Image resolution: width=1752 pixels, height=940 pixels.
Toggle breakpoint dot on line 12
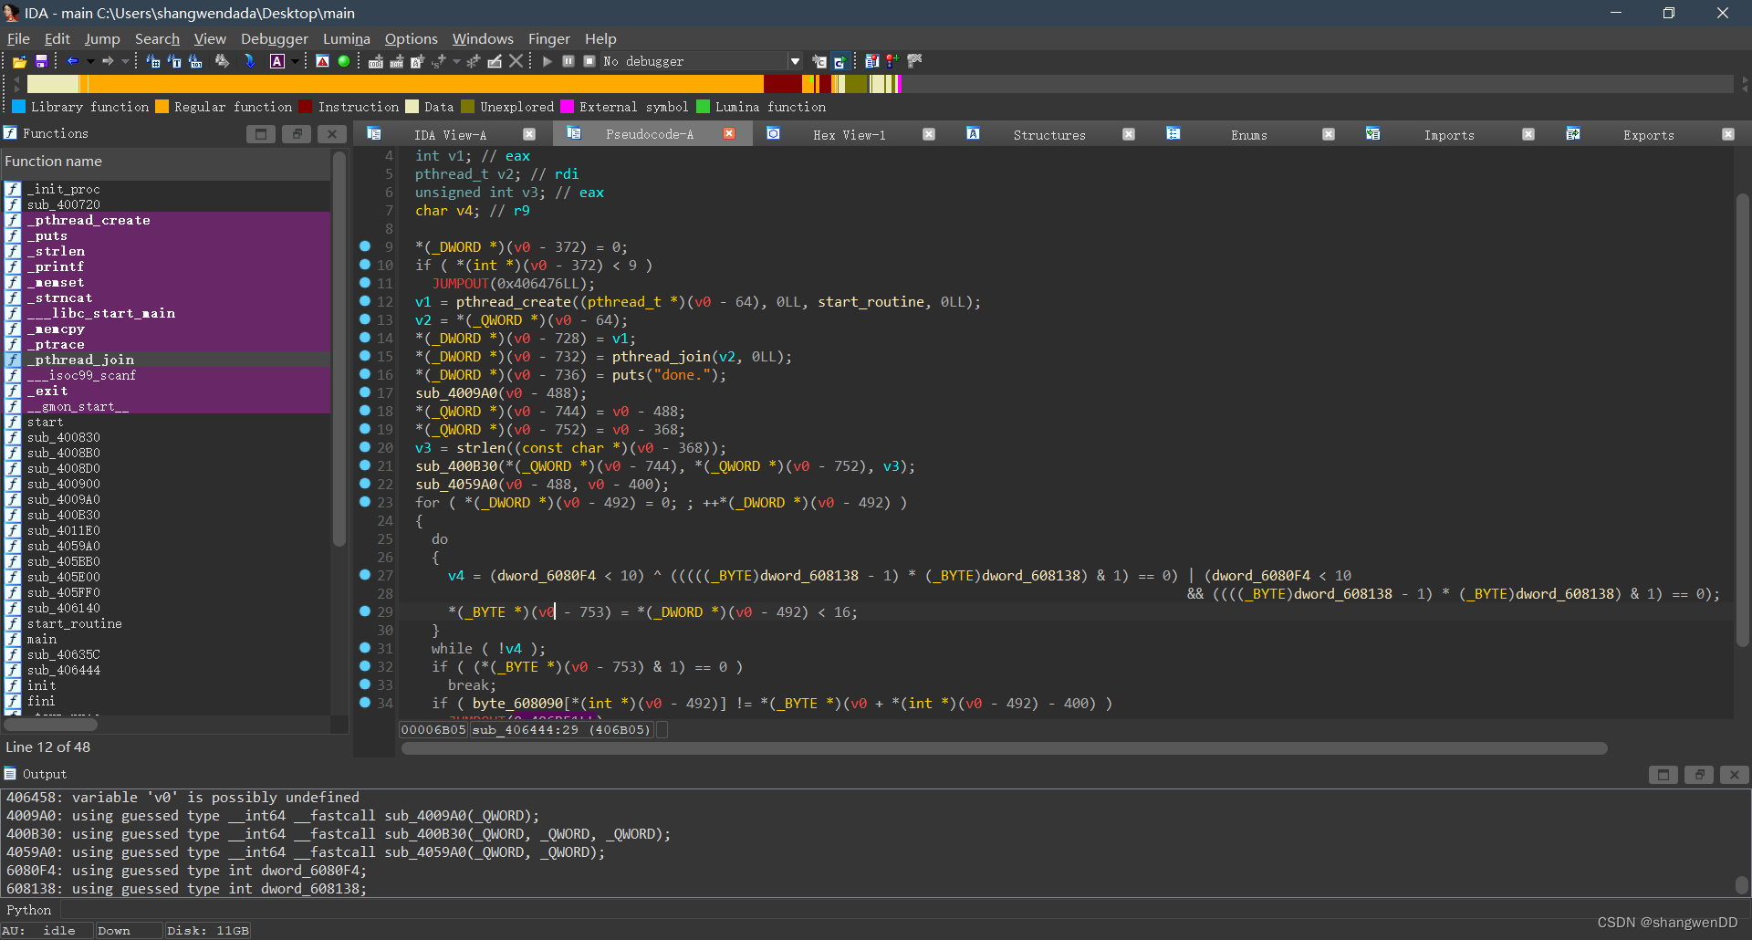(x=365, y=301)
